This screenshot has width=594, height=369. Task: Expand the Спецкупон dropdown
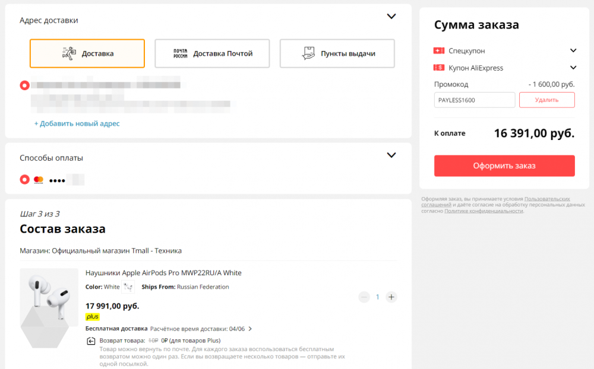click(x=573, y=50)
